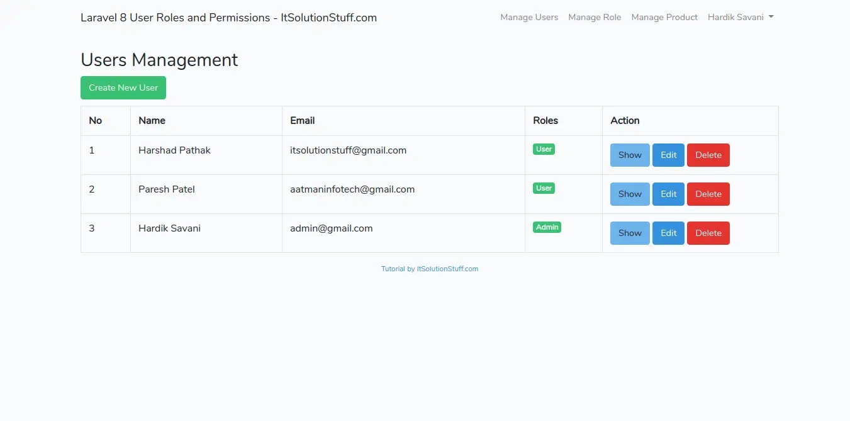Screen dimensions: 850x421
Task: Delete the Harshad Pathak user
Action: [x=708, y=155]
